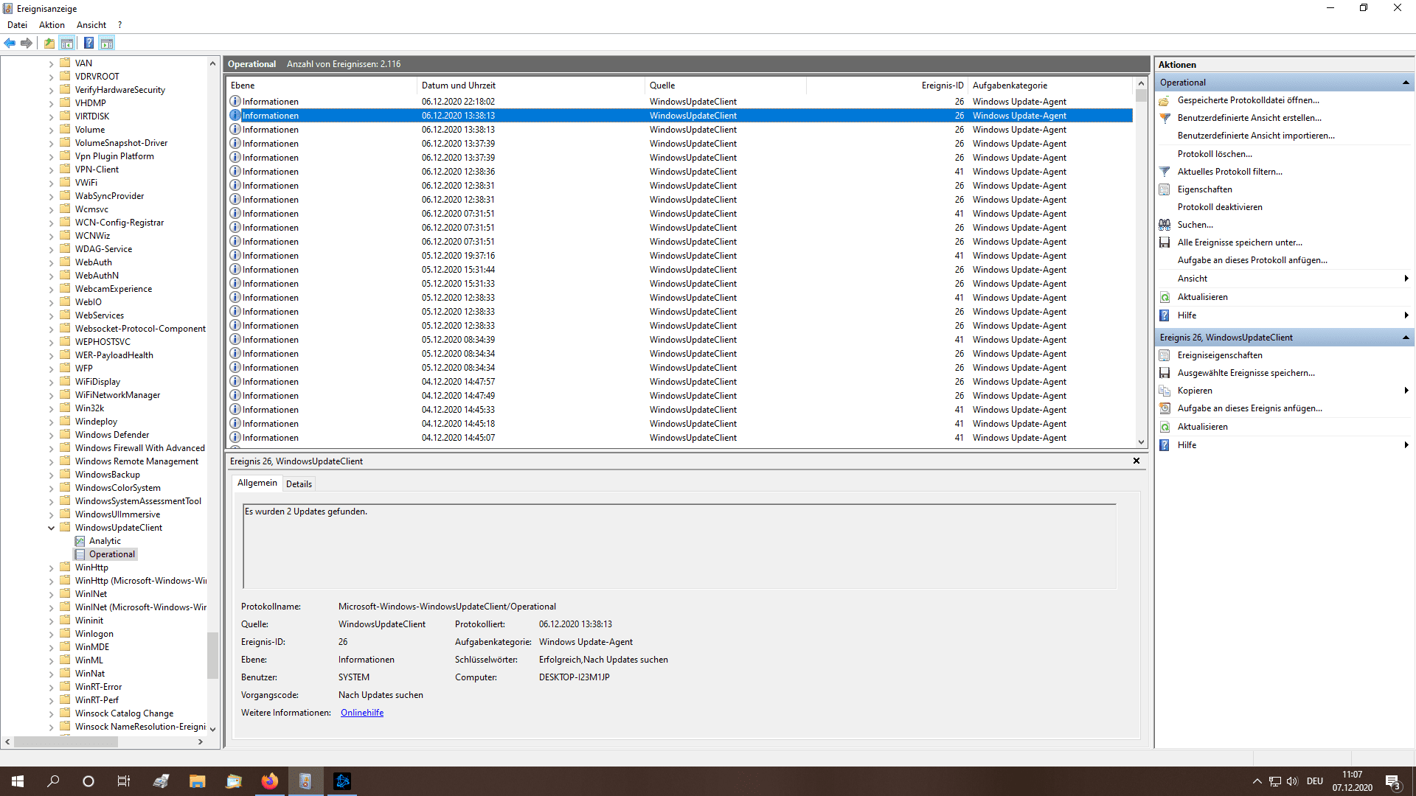Open the Datei menu

pos(17,25)
